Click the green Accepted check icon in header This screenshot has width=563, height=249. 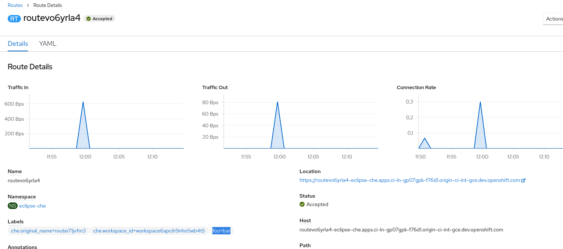click(89, 19)
